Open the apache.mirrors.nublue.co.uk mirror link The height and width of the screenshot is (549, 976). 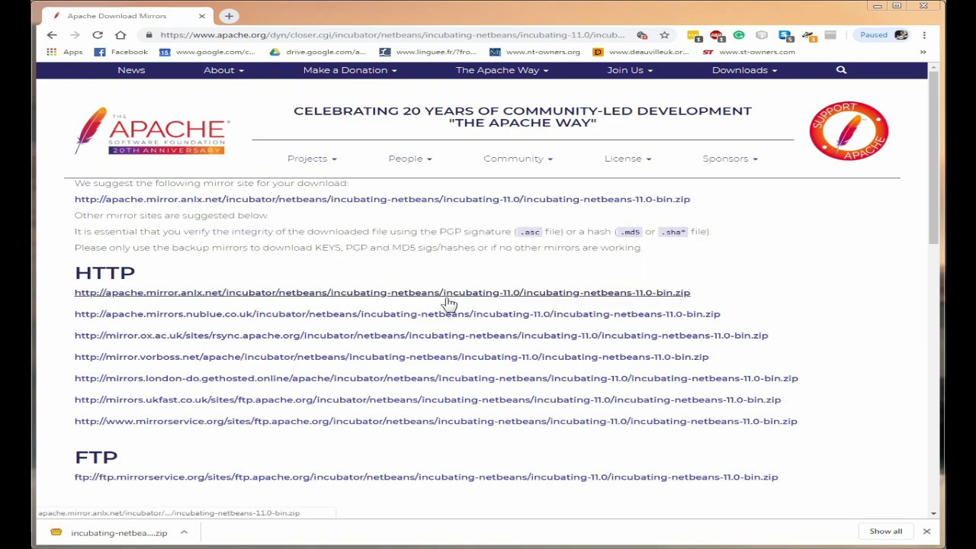[397, 314]
